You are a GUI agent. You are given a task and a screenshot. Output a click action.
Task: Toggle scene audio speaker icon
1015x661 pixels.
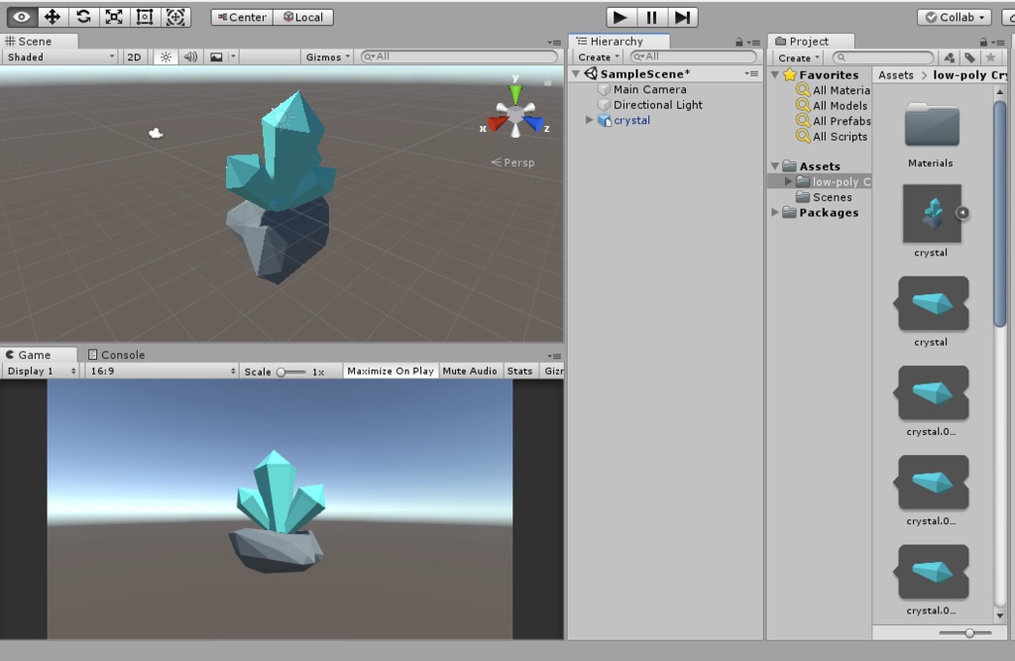pyautogui.click(x=190, y=56)
